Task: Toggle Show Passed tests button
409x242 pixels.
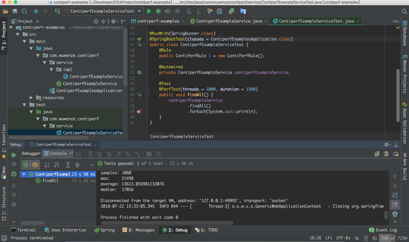Action: [x=26, y=165]
